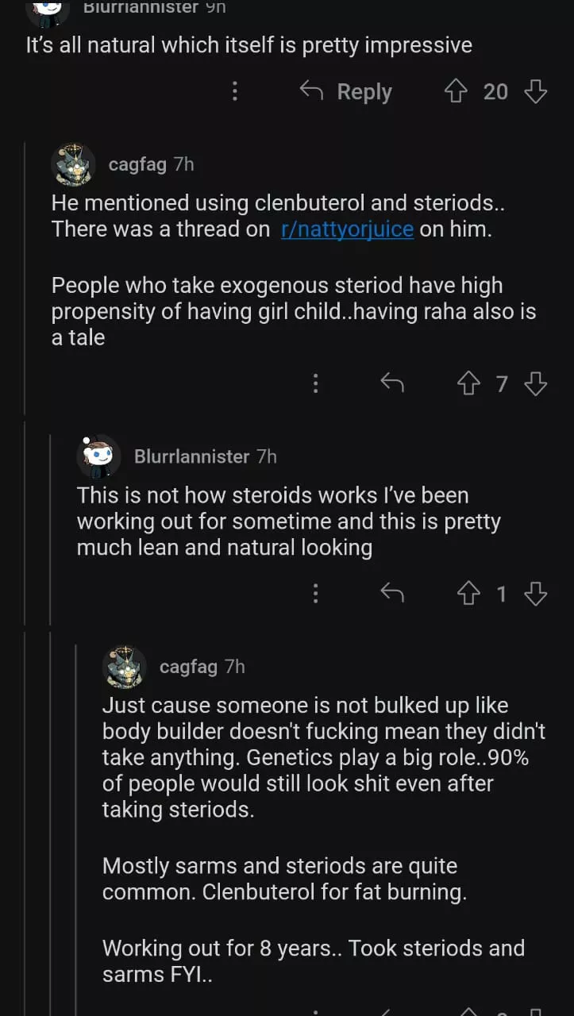This screenshot has height=1016, width=574.
Task: Reply to the "It's all natural" comment
Action: coord(346,92)
